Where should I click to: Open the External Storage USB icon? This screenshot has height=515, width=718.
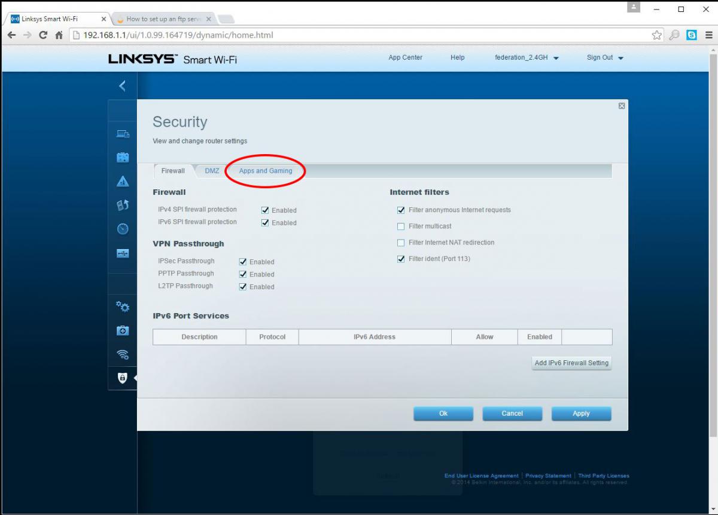click(122, 253)
